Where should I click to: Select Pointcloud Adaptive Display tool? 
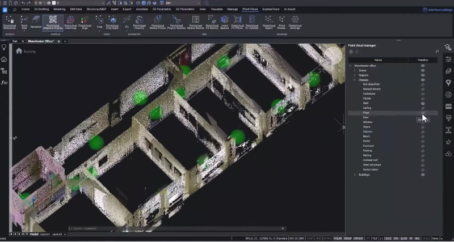click(x=53, y=23)
